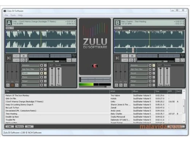Click the play arrow beside Reverb on deck A
The image size is (190, 143).
coord(41,73)
